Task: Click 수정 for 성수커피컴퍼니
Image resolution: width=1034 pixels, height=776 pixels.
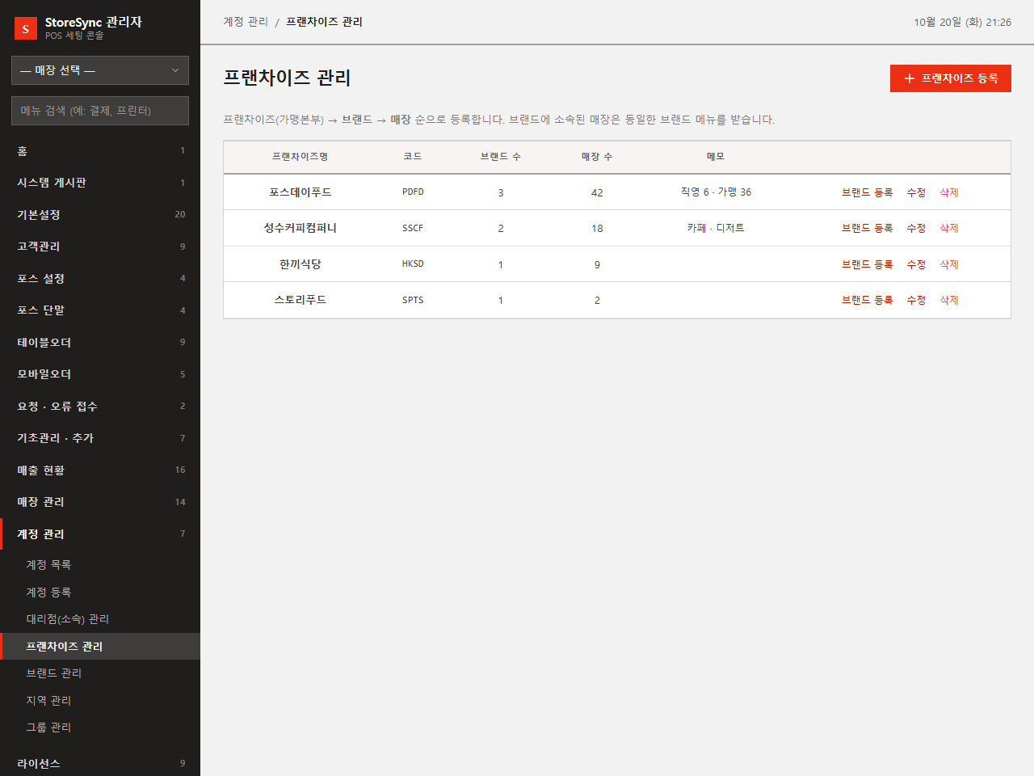Action: (x=916, y=228)
